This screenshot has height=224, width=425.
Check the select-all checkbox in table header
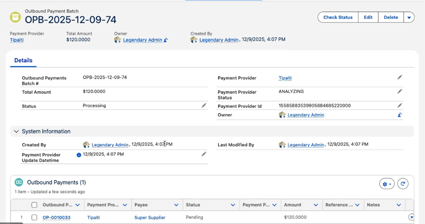[x=35, y=205]
